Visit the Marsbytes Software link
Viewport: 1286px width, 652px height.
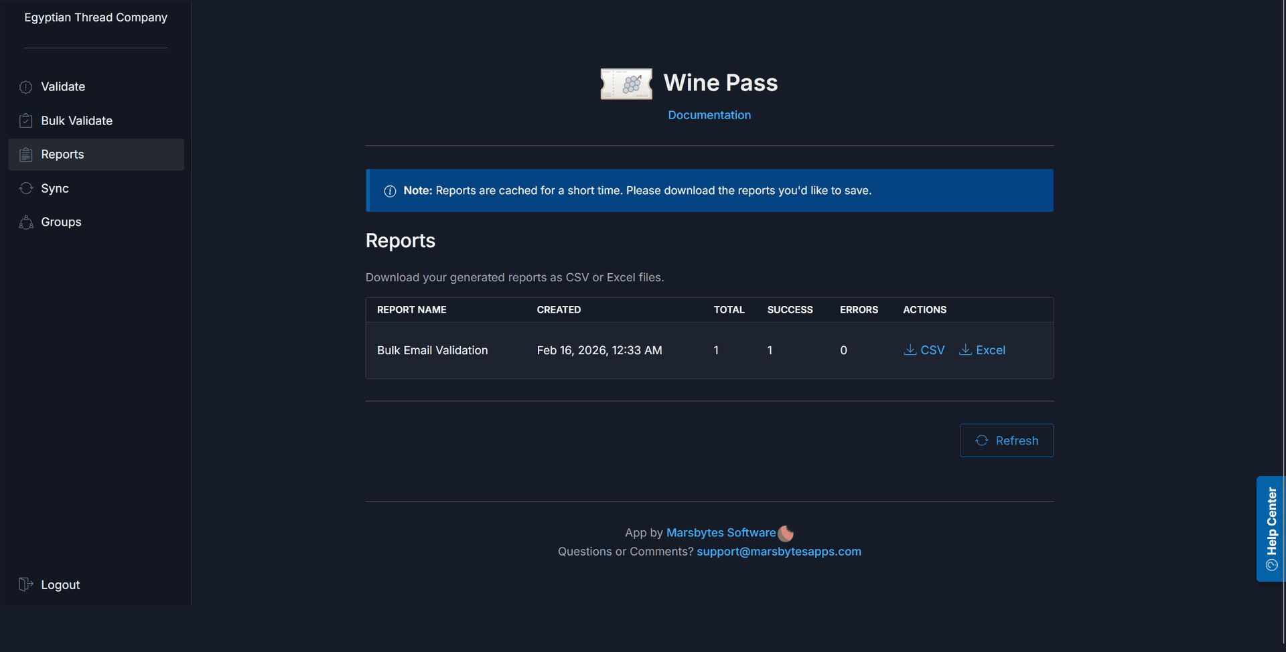(721, 532)
